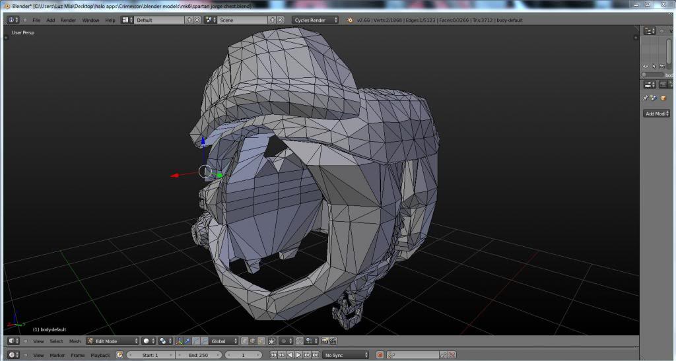Viewport: 676px width, 361px height.
Task: Open the timeline Frame menu
Action: point(78,356)
